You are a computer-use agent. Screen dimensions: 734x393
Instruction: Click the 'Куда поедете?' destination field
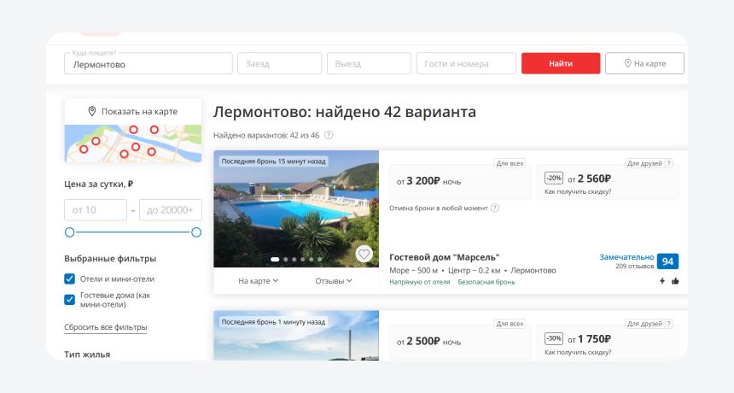tap(149, 63)
